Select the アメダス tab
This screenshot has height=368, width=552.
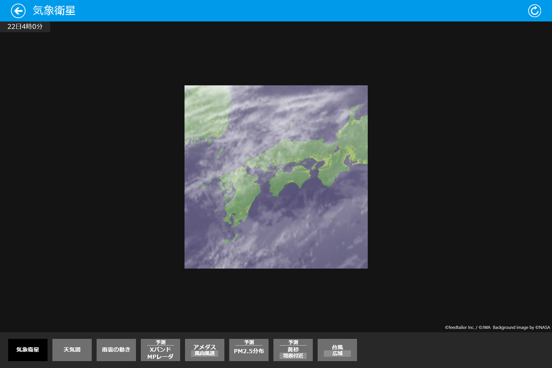(205, 347)
